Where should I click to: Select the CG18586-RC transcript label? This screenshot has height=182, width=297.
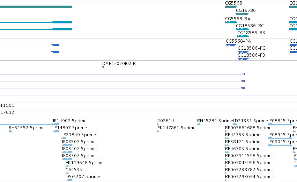(x=250, y=26)
